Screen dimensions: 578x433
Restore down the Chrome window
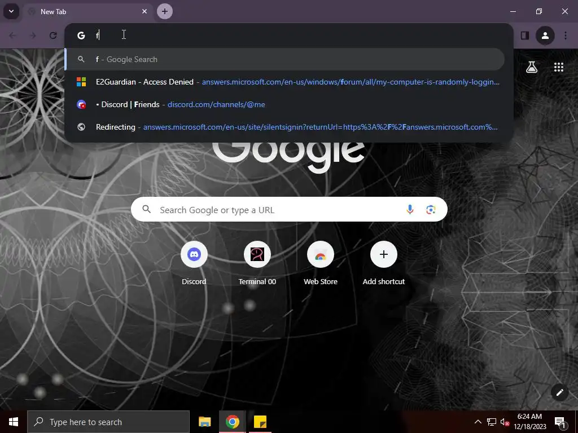539,11
